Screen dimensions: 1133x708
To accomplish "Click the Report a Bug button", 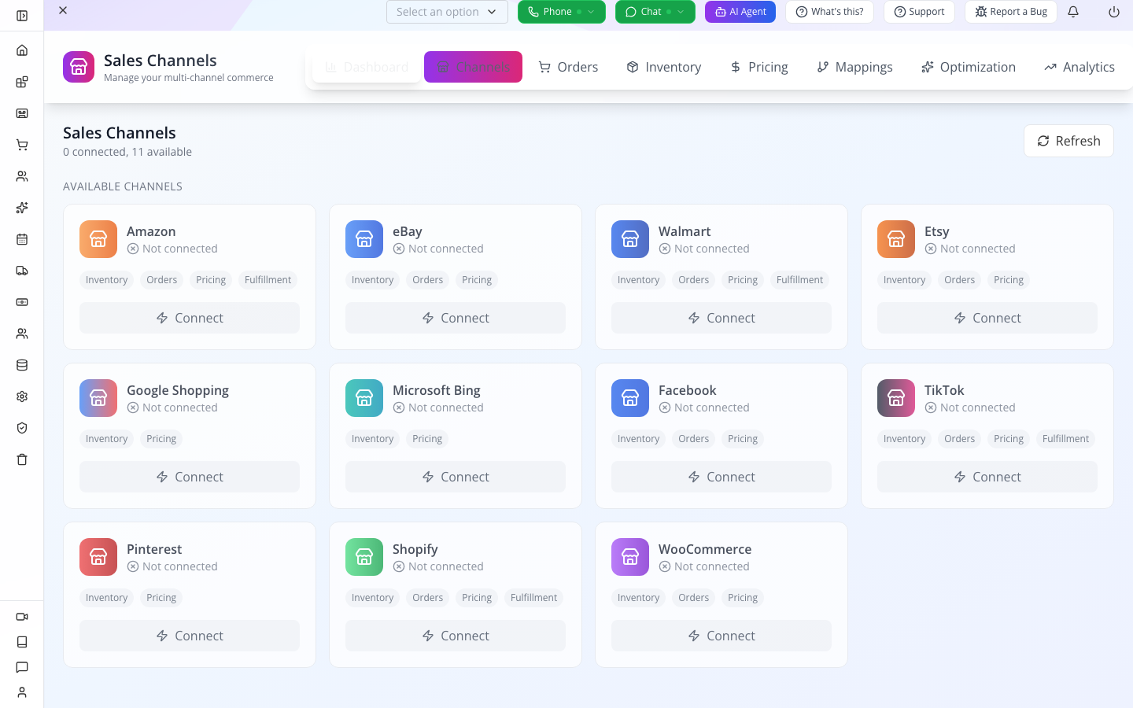I will 1011,12.
